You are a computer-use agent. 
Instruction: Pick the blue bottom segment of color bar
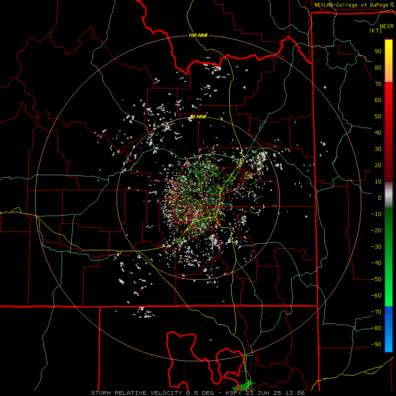[x=389, y=329]
